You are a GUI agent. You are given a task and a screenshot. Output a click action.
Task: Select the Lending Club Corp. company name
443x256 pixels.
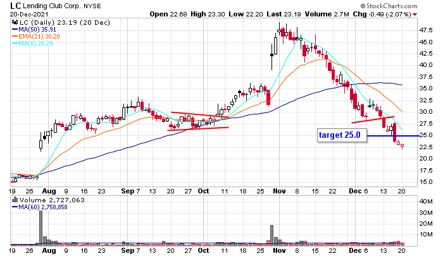52,6
